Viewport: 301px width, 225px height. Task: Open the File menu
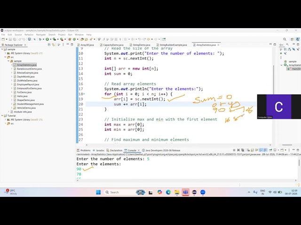(x=3, y=35)
